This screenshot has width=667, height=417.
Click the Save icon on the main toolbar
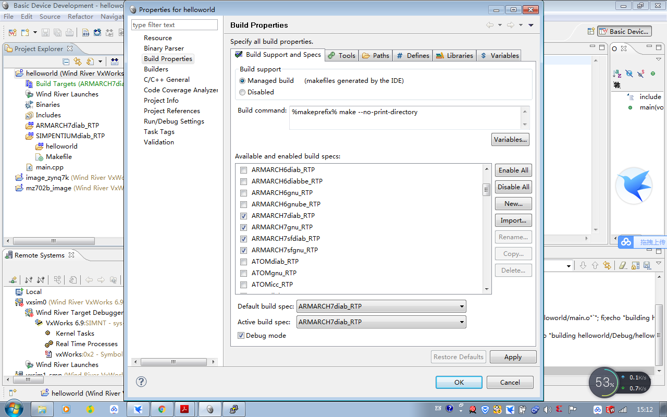click(x=46, y=32)
